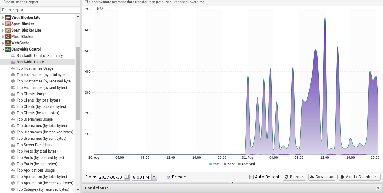Click pie icon for Top Hostnames (by sent bytes)

13,87
